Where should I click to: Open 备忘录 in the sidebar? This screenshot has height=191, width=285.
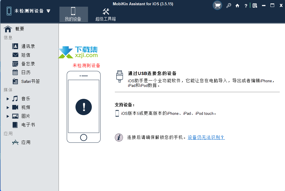[28, 64]
